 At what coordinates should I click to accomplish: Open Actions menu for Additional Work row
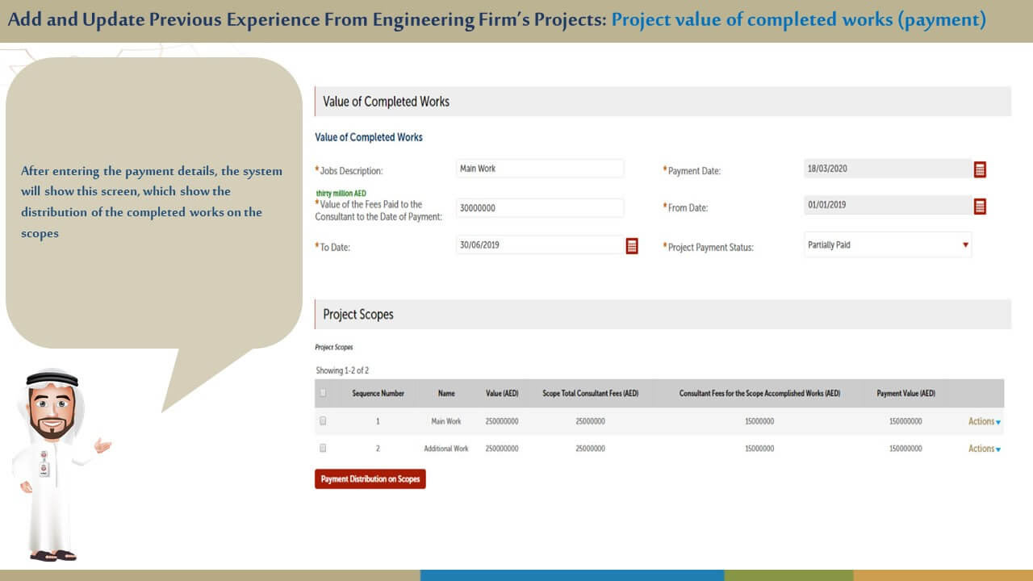click(984, 449)
